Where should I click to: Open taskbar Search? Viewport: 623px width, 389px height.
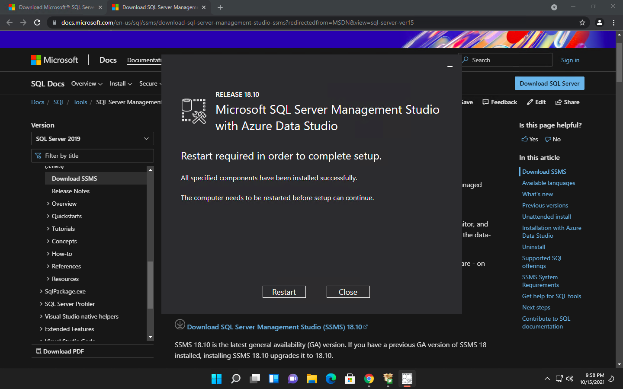tap(235, 379)
